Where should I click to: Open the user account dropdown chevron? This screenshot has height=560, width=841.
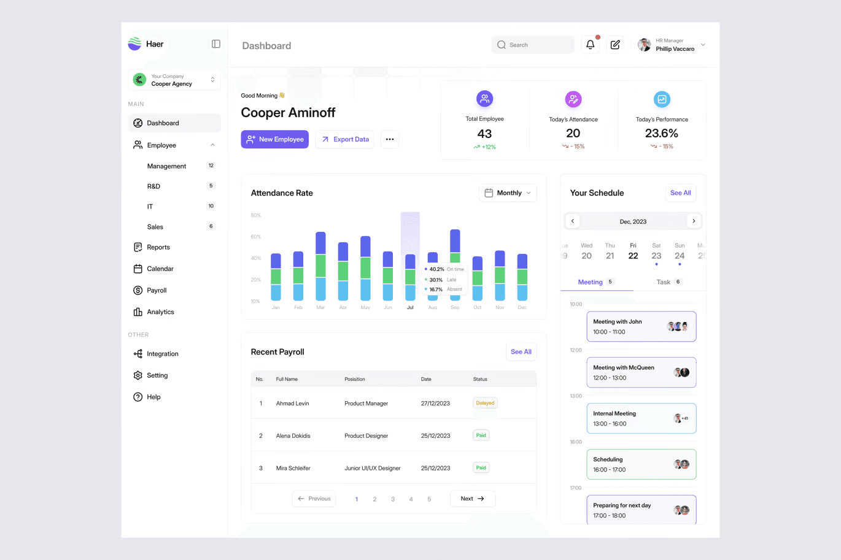(x=703, y=45)
